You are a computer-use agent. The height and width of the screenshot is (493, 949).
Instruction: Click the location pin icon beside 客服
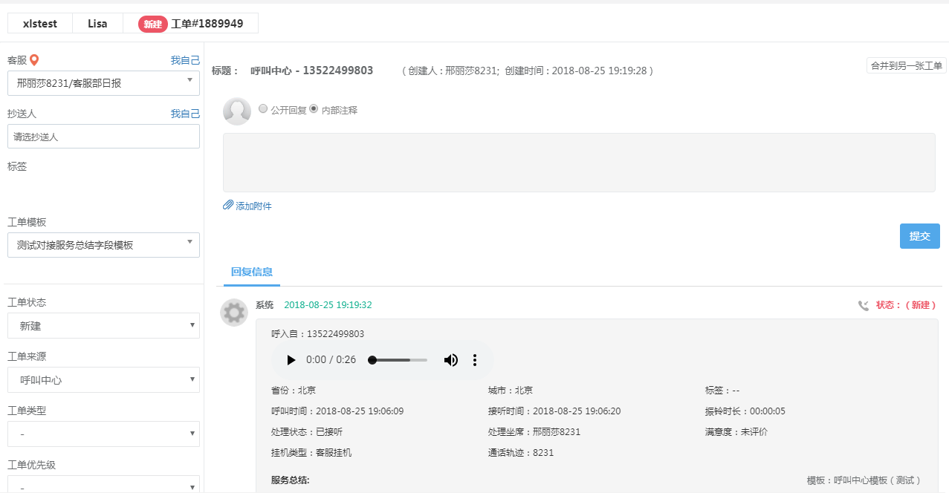[34, 60]
